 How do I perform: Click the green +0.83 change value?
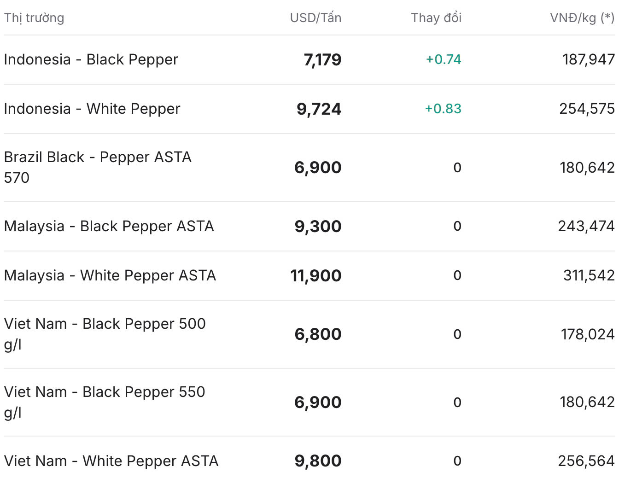(443, 109)
